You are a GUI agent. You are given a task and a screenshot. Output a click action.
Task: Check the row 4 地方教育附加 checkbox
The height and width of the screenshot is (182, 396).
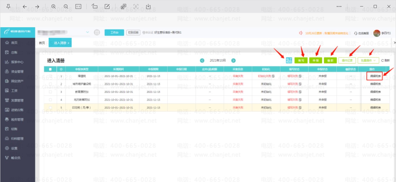(50, 100)
